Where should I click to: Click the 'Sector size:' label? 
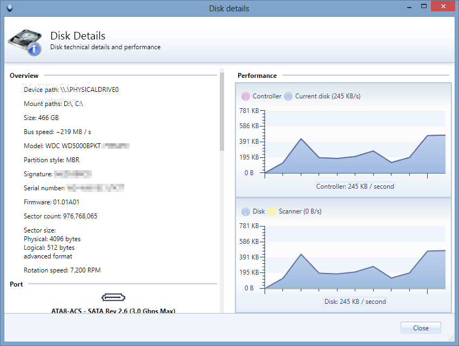tap(40, 230)
